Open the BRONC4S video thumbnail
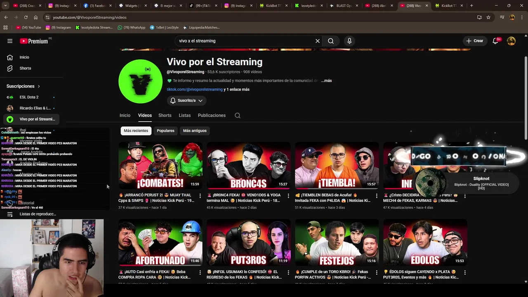528x297 pixels. (x=249, y=165)
